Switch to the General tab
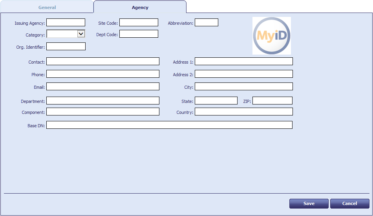373x216 pixels. click(47, 7)
